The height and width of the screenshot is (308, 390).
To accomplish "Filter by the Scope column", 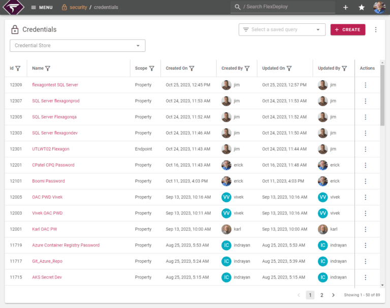I will tap(152, 68).
